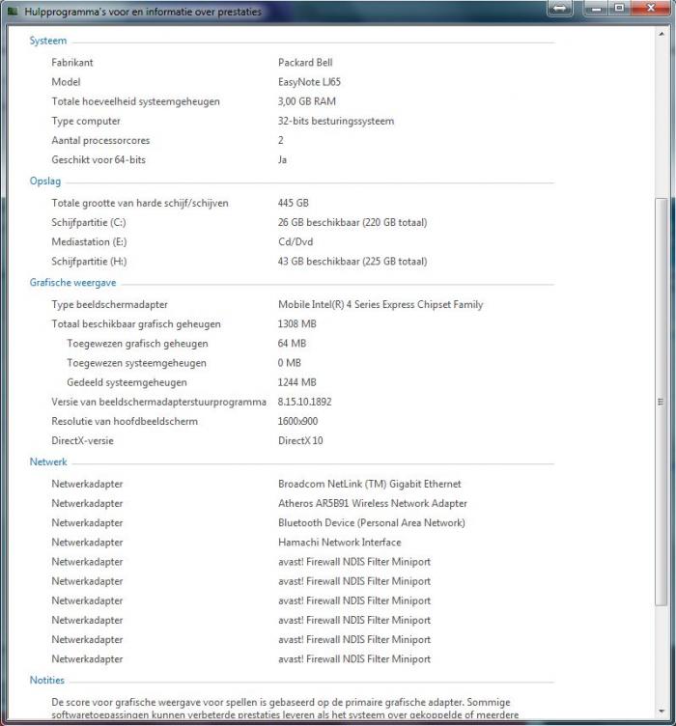Click the Resolutie van hoofdbeeldscherm label
The height and width of the screenshot is (726, 676).
click(125, 421)
